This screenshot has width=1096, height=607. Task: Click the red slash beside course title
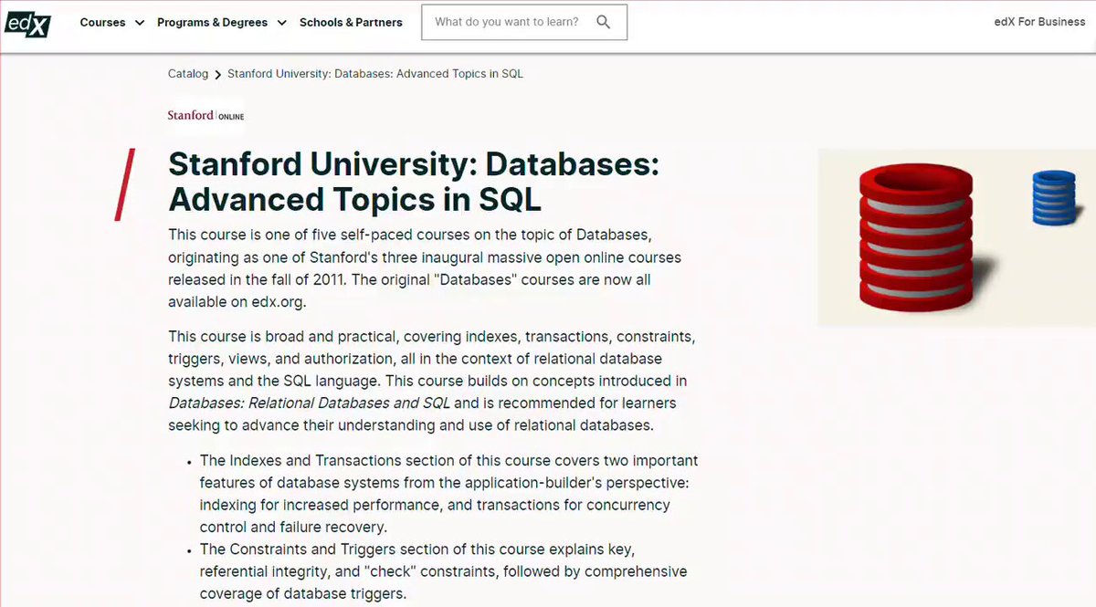[x=125, y=184]
